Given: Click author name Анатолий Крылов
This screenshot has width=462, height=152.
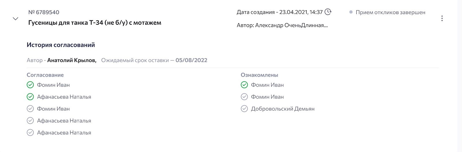Looking at the screenshot, I should 72,60.
